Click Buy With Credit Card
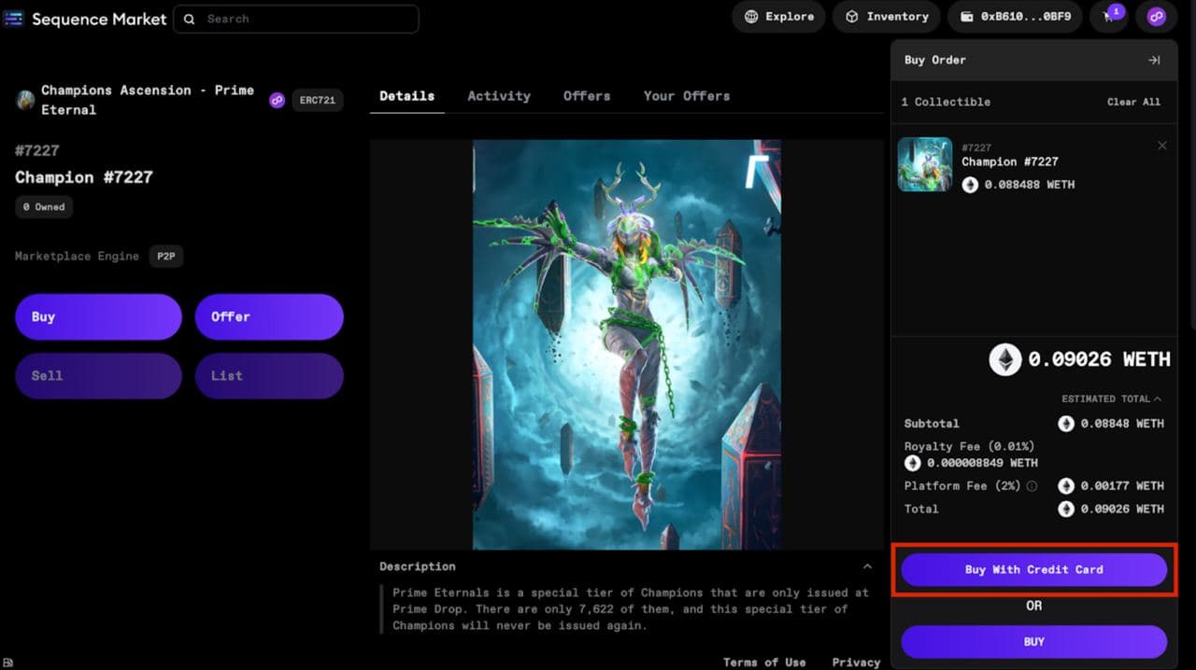Screen dimensions: 1196x670 [x=1033, y=569]
